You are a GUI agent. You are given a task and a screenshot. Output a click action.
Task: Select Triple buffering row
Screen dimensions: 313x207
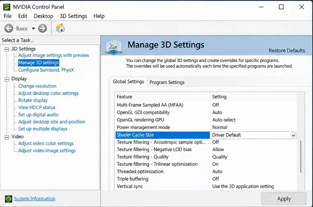(x=206, y=179)
